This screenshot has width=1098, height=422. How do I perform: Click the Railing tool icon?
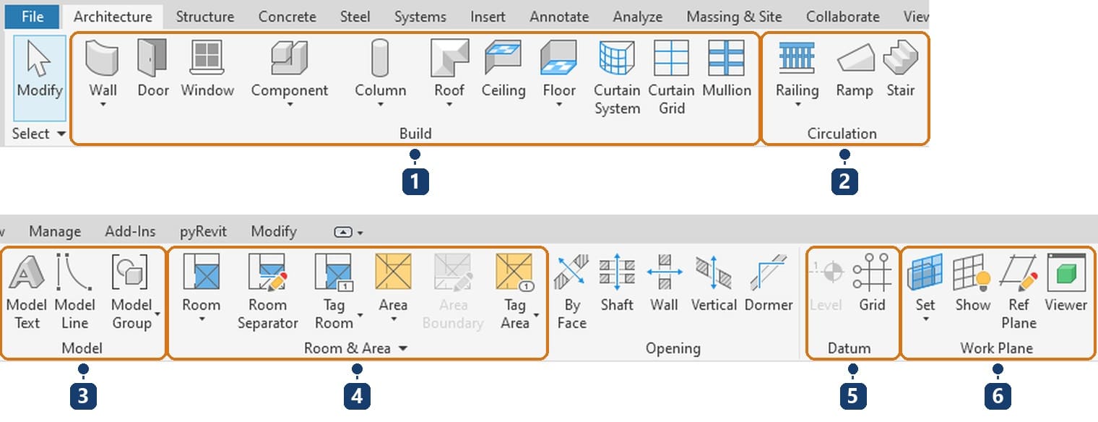797,59
